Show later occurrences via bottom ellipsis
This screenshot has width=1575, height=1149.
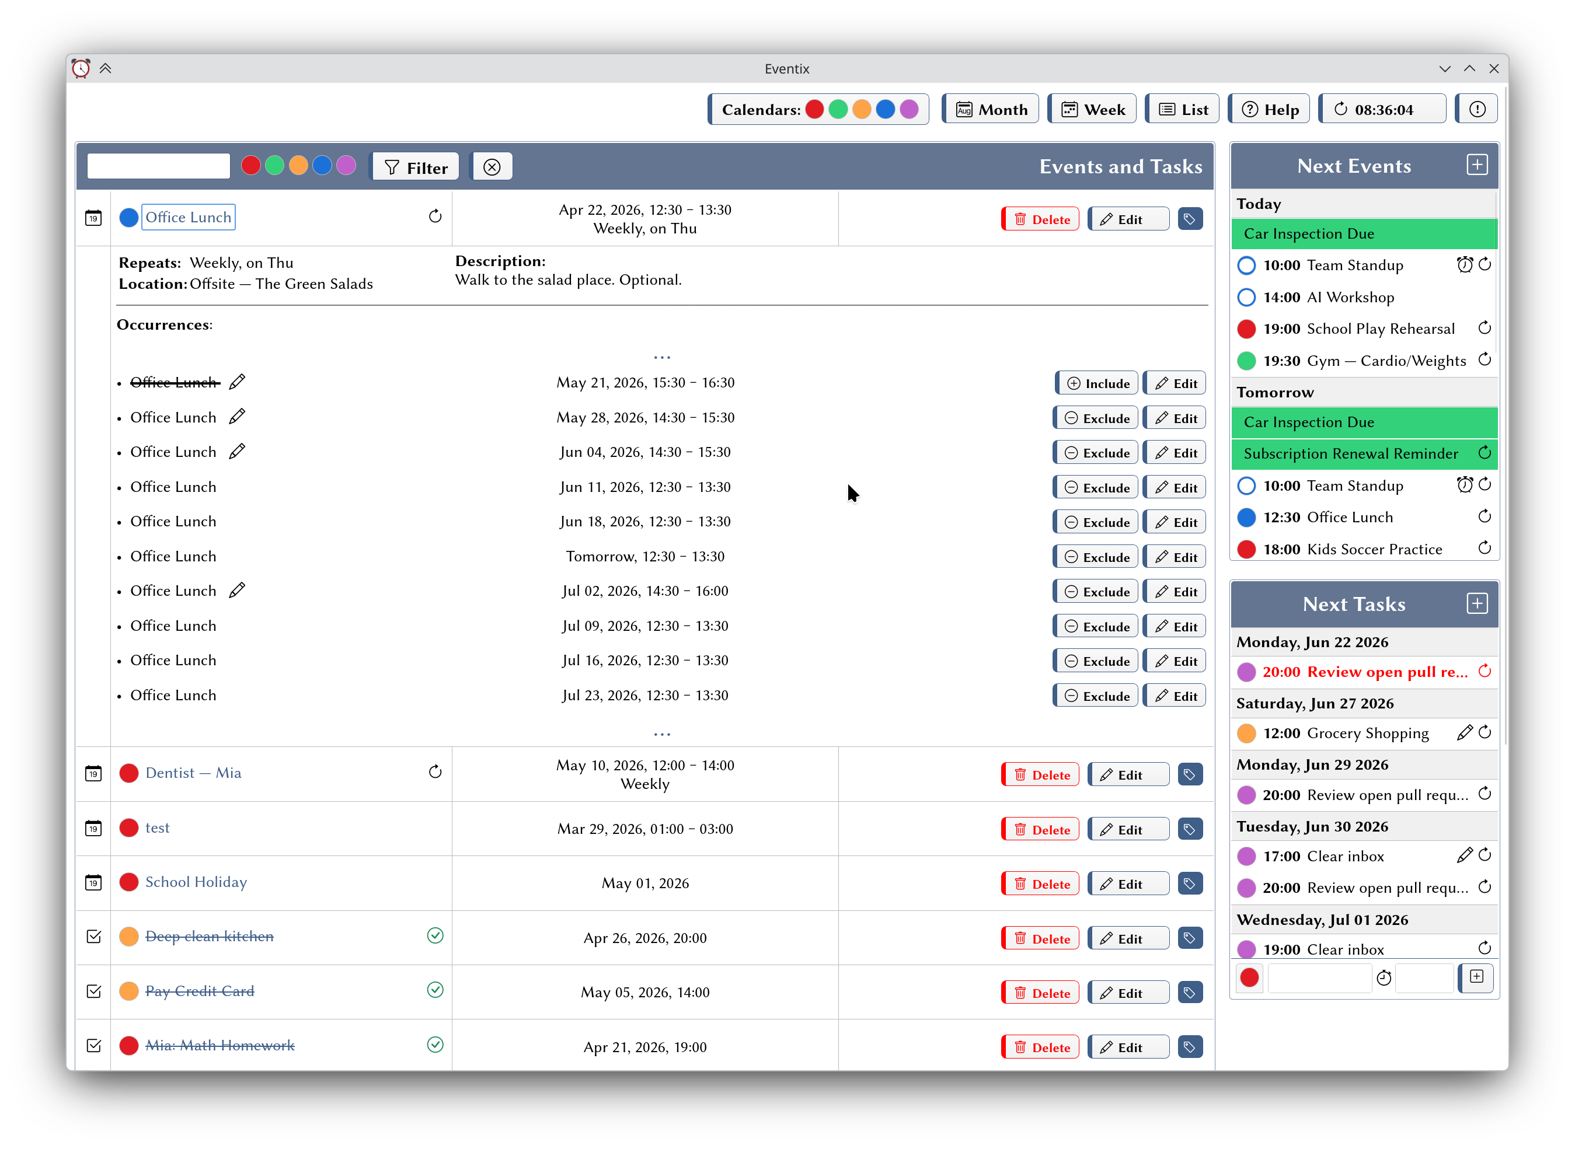[661, 735]
